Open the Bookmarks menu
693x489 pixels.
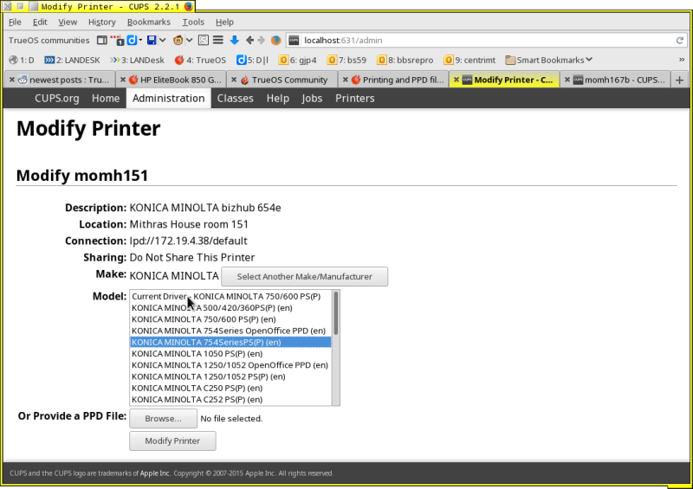click(148, 22)
